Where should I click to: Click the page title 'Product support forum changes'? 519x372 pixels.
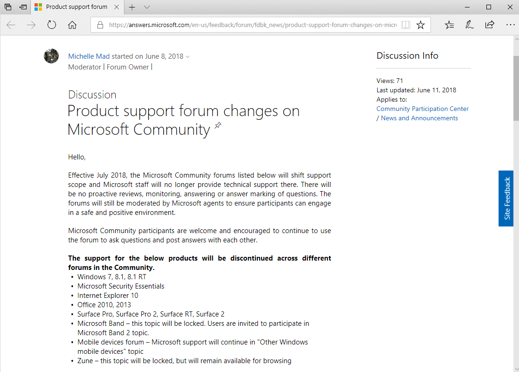[x=183, y=120]
